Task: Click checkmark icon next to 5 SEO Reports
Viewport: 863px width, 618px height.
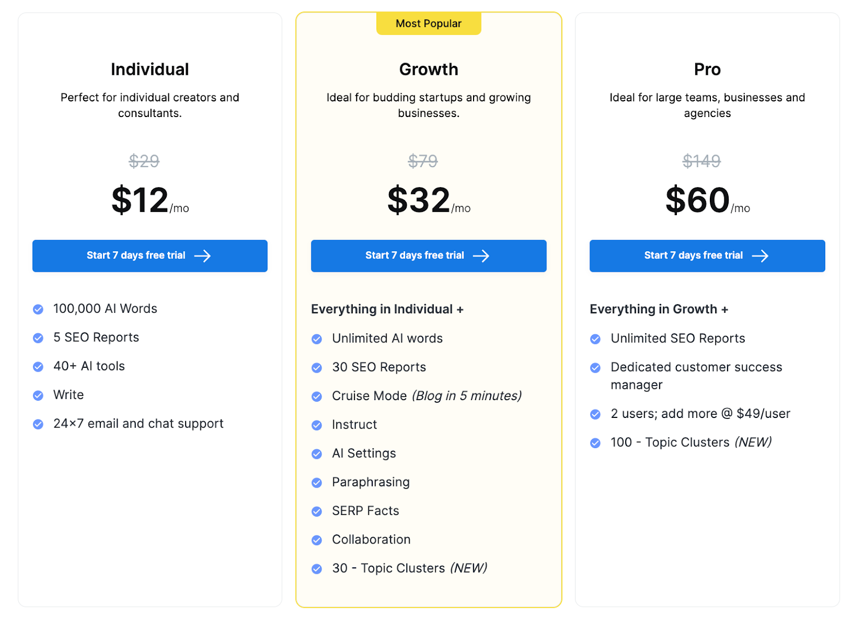Action: [38, 338]
